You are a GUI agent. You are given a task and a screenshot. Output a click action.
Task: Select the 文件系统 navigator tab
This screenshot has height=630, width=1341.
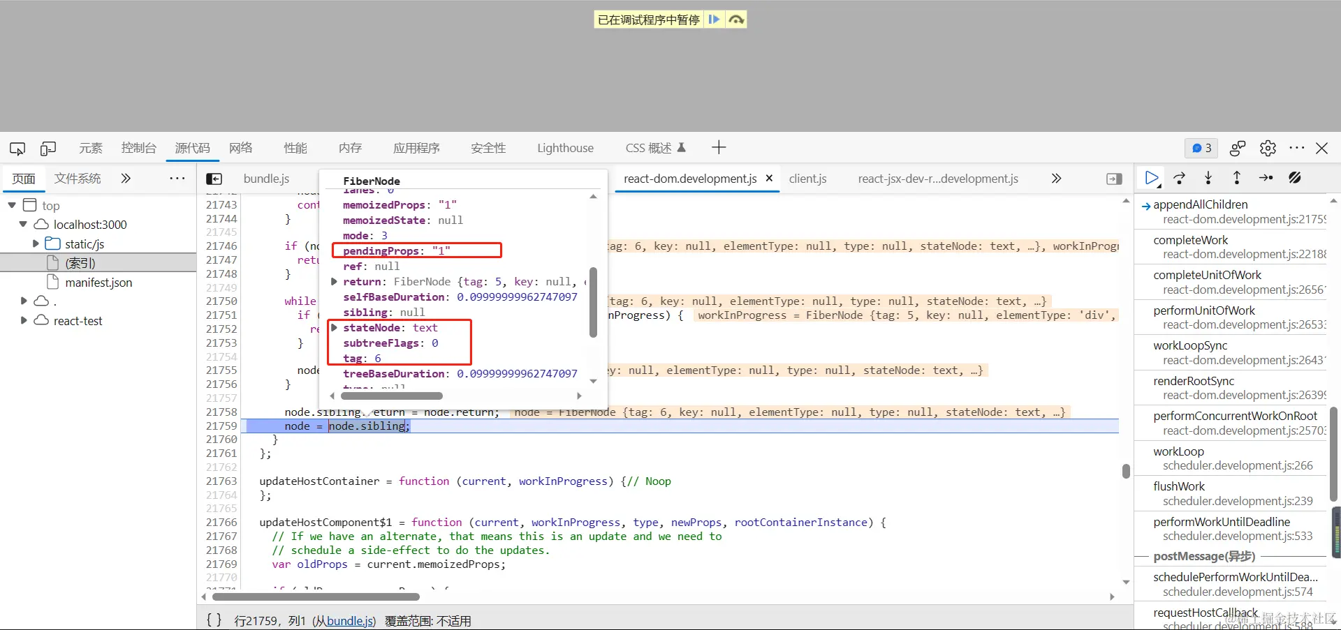click(x=78, y=179)
